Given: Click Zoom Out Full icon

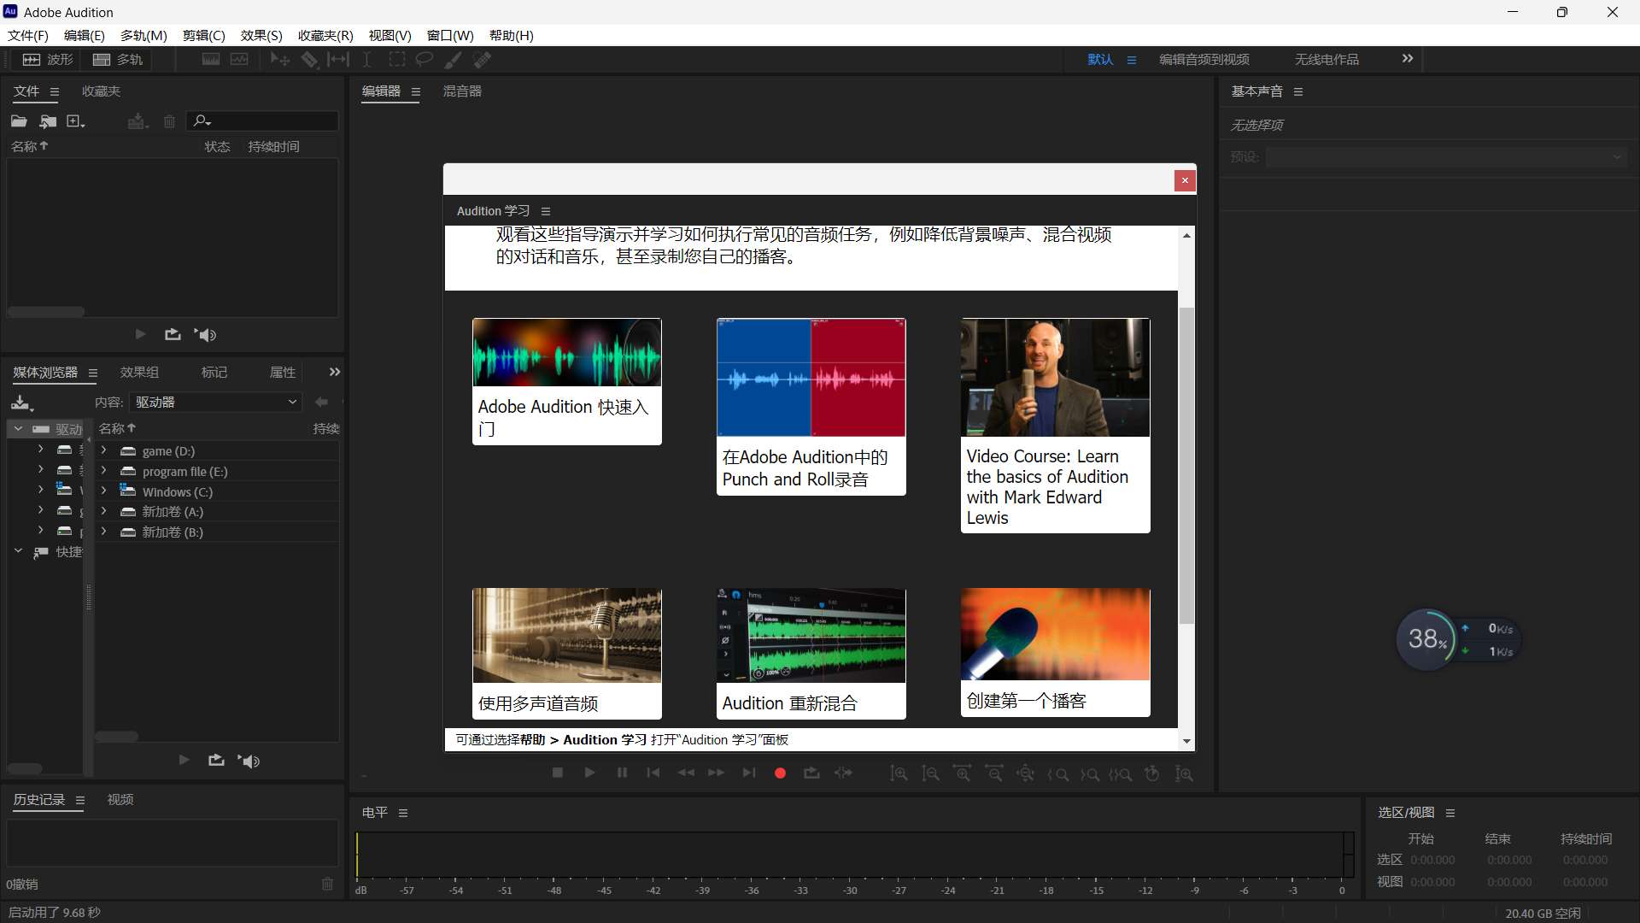Looking at the screenshot, I should click(x=1026, y=773).
